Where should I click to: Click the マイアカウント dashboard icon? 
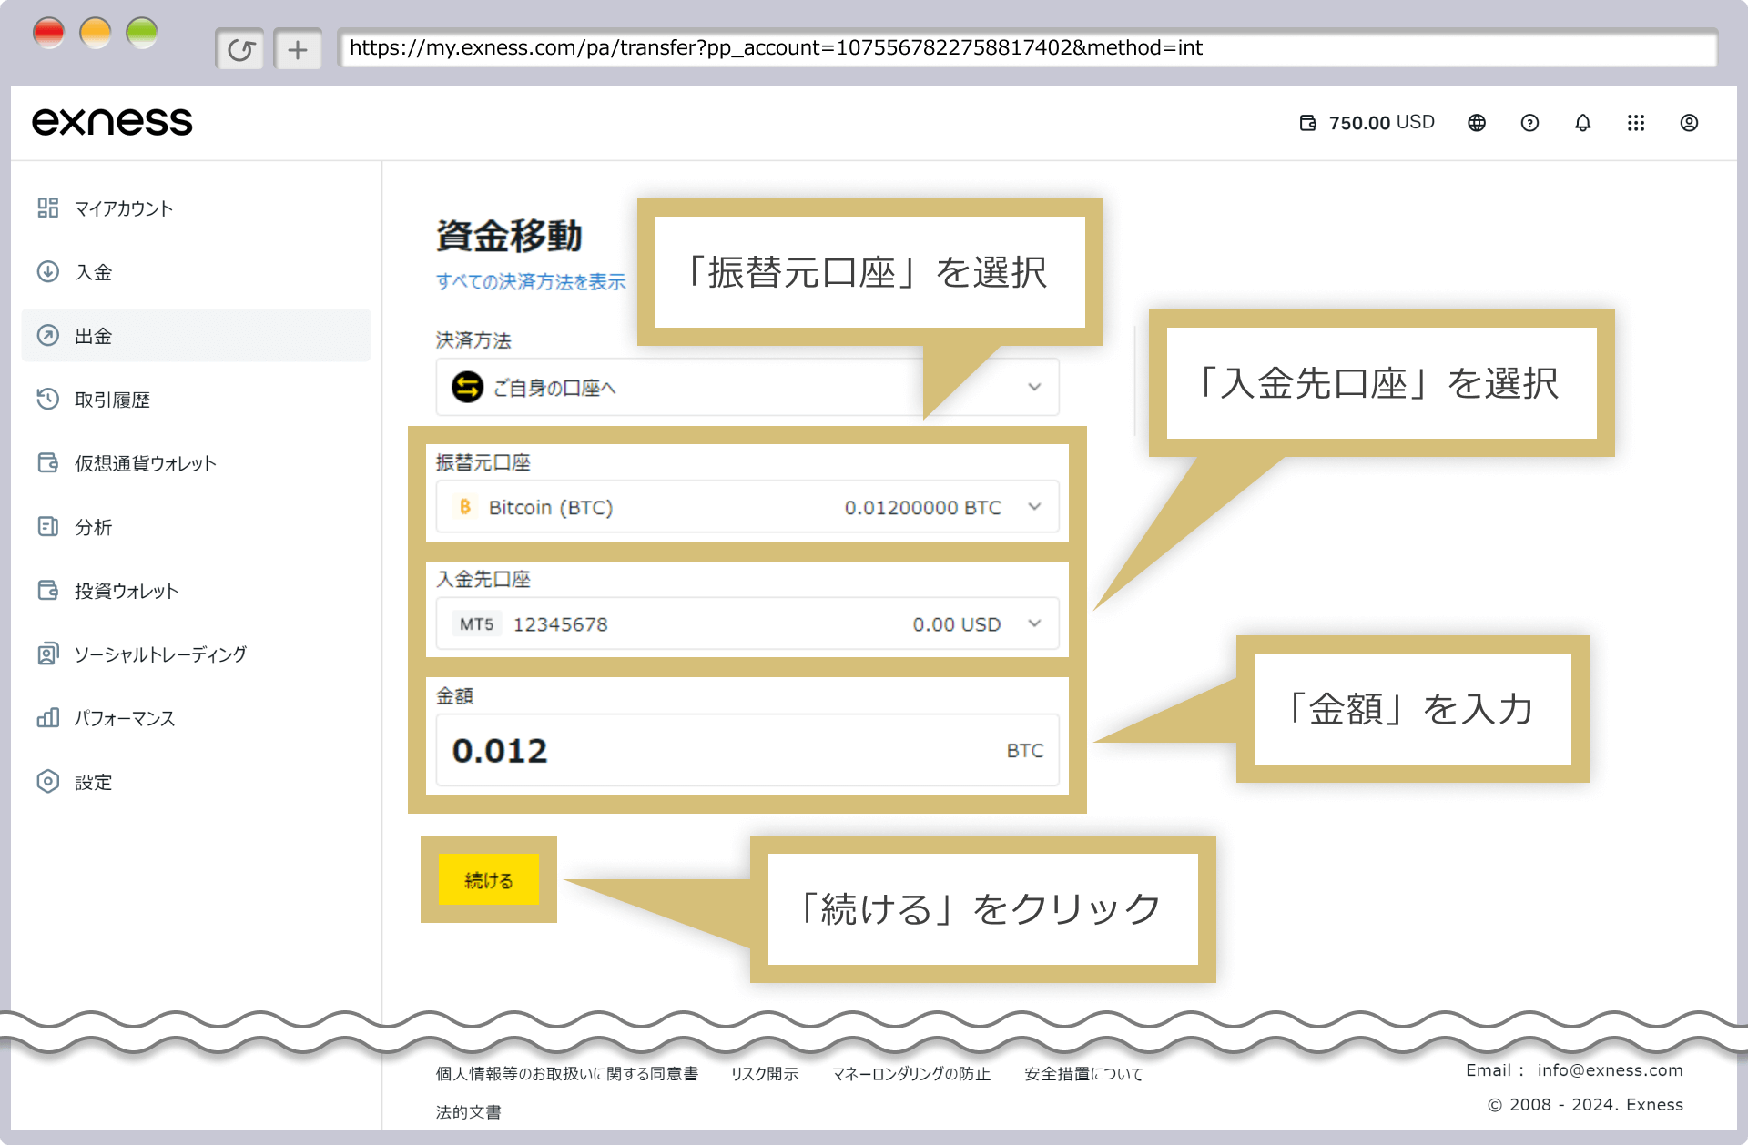pyautogui.click(x=48, y=208)
